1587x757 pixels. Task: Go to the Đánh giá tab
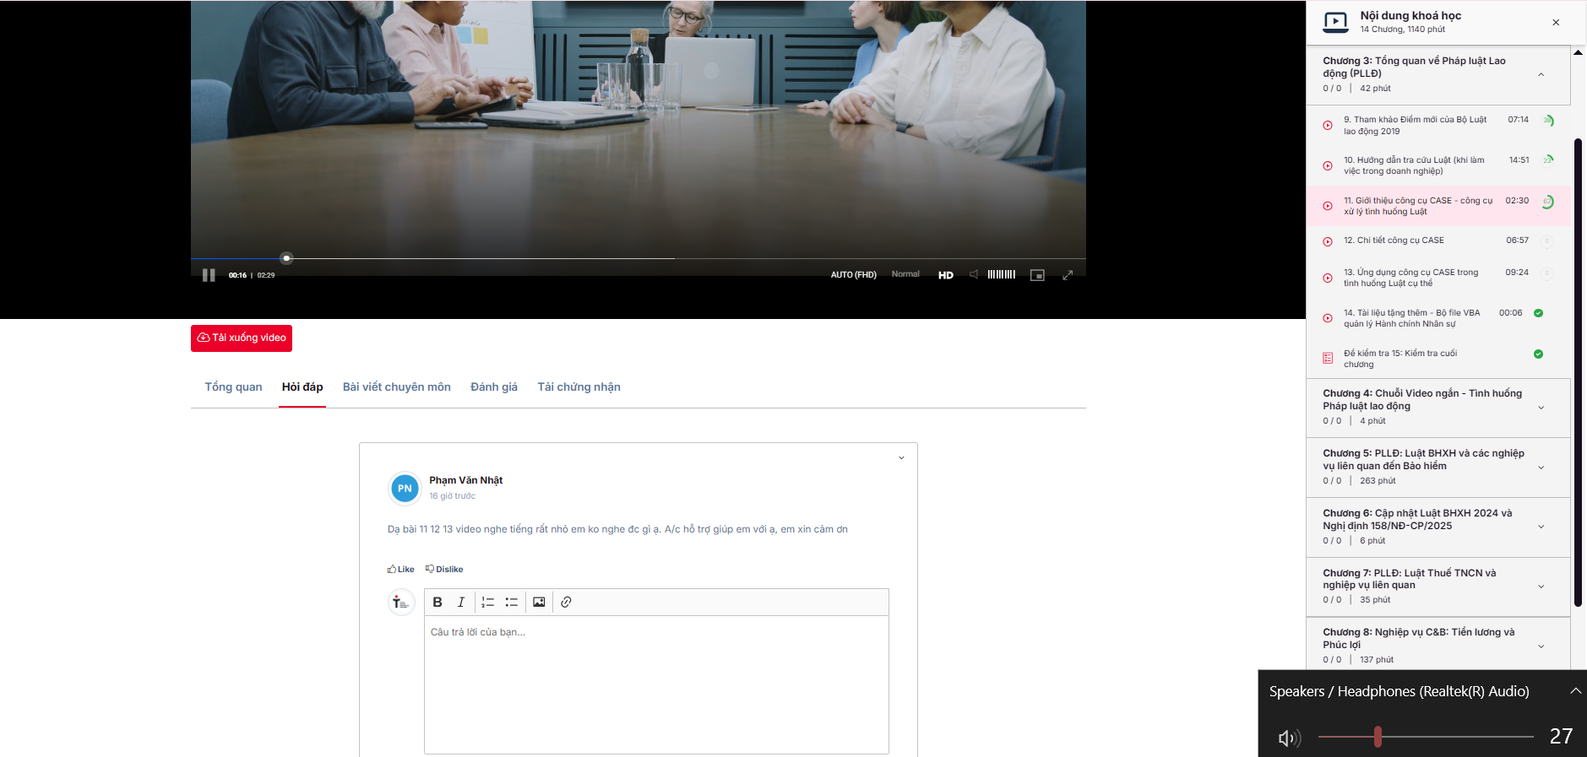click(x=494, y=387)
